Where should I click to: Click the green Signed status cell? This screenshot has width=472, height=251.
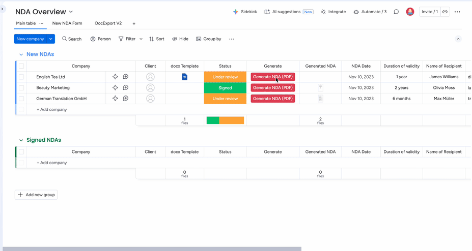click(225, 88)
